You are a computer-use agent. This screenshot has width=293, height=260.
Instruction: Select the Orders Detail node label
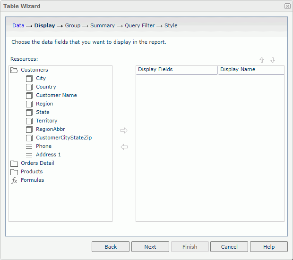coord(37,163)
